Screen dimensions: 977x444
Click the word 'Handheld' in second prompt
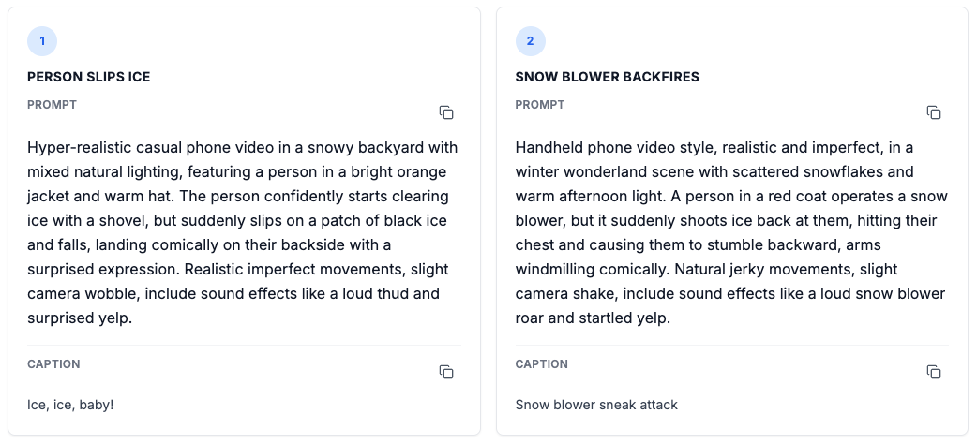click(546, 148)
